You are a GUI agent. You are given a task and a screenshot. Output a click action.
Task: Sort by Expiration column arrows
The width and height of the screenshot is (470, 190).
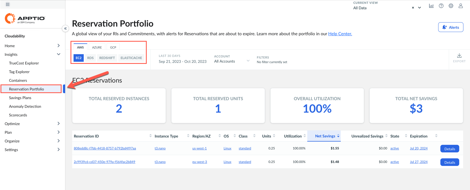tap(436, 136)
